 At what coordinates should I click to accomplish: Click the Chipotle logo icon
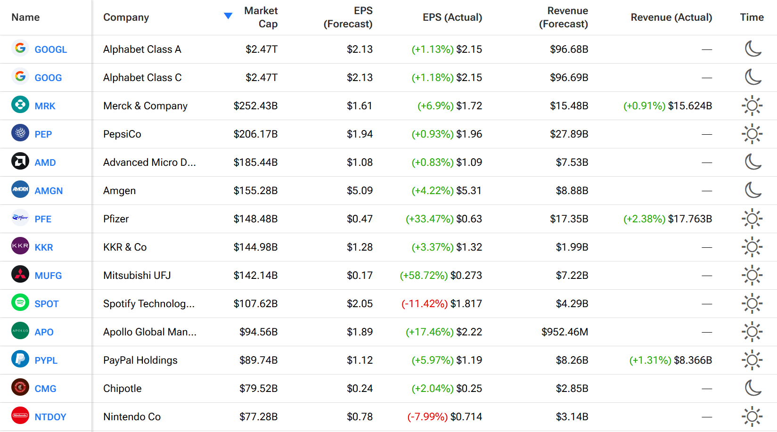pos(20,387)
